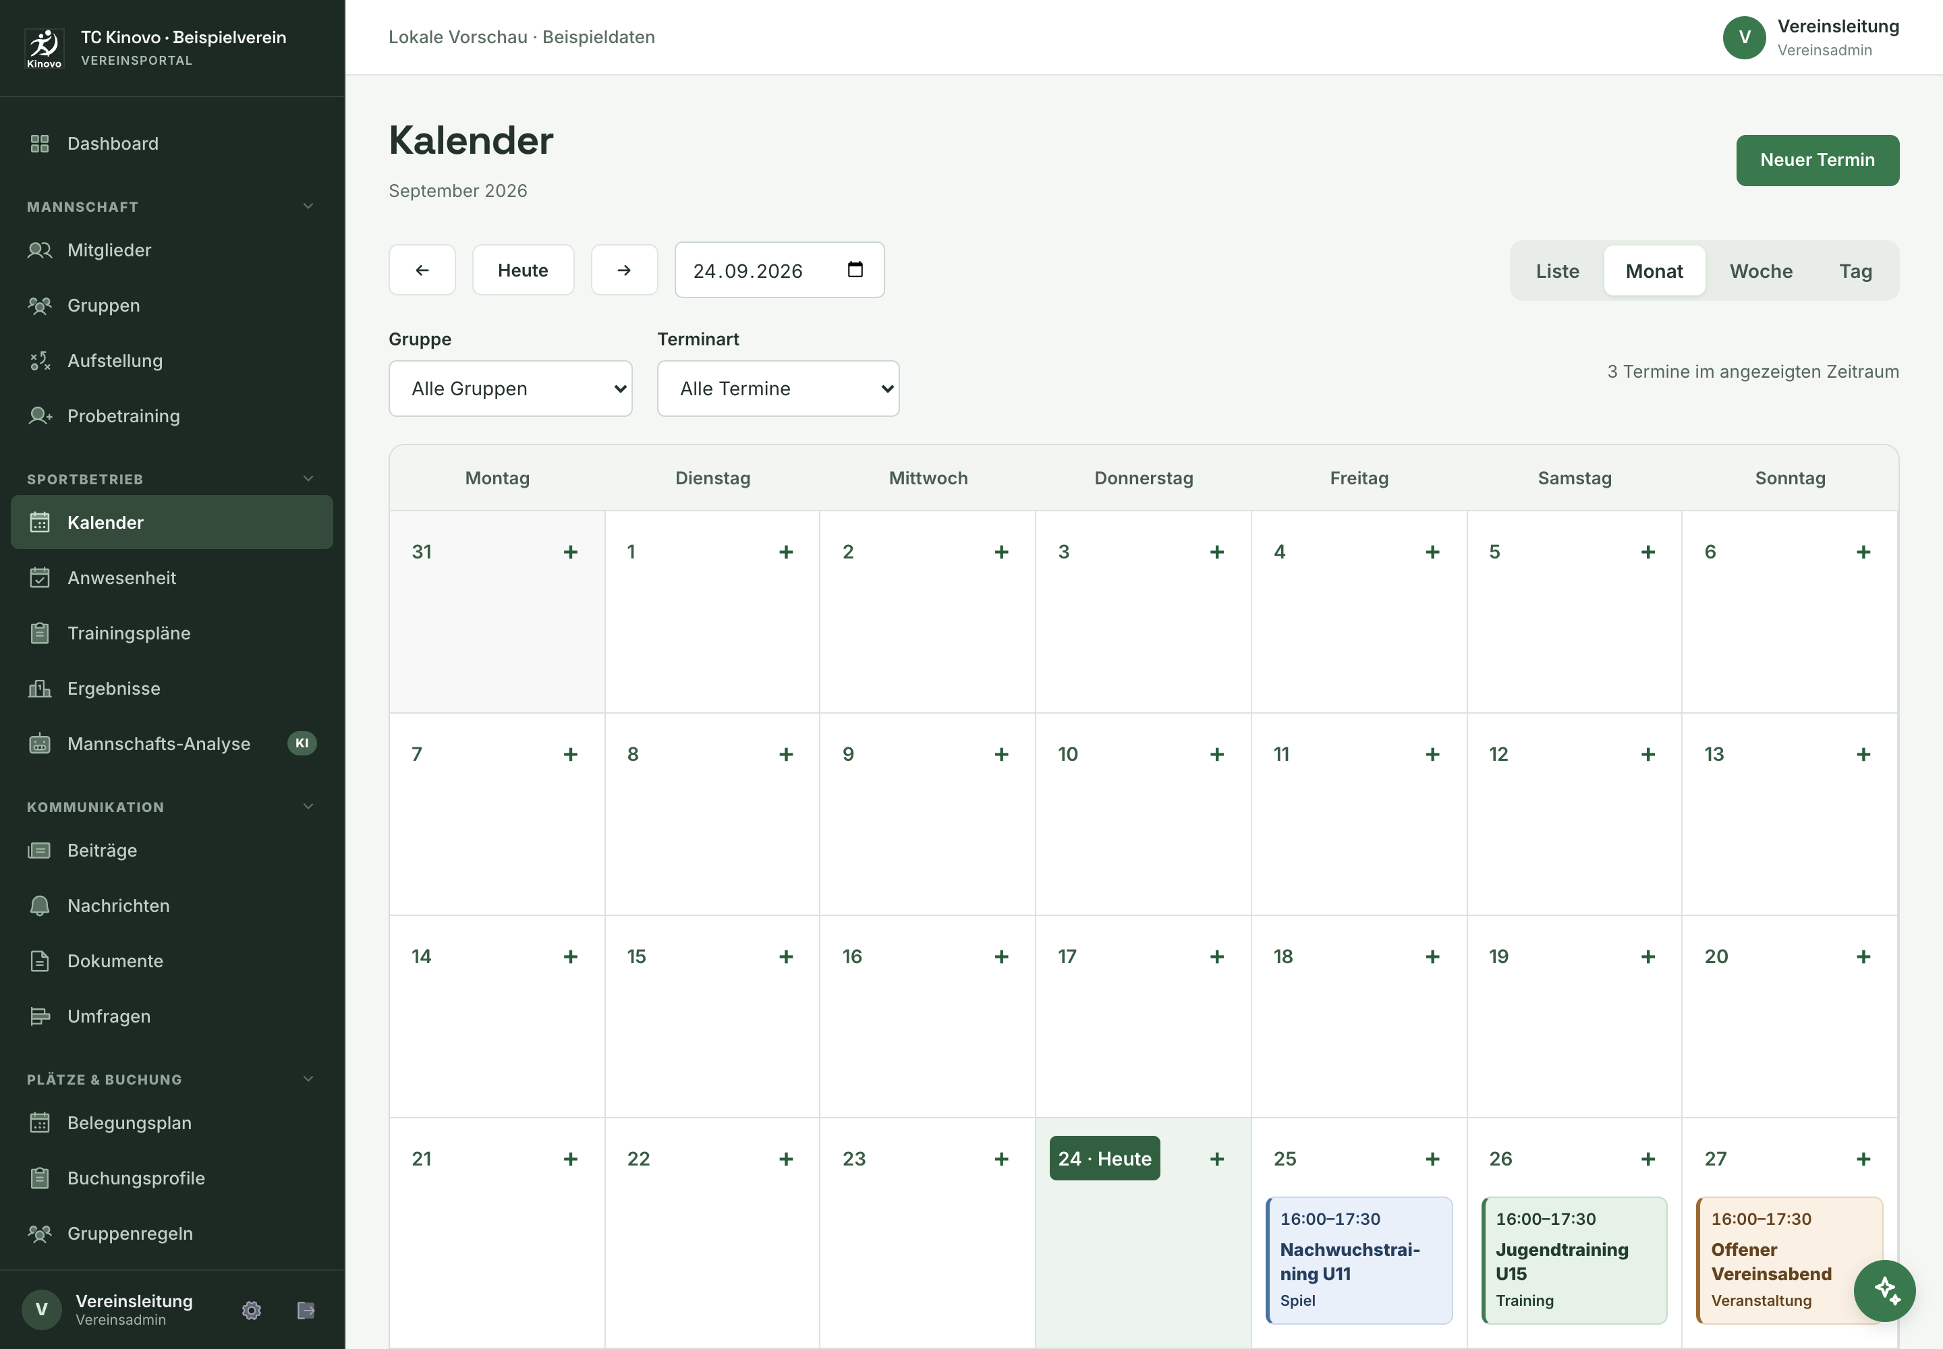Open Probetraining in sidebar
Image resolution: width=1943 pixels, height=1349 pixels.
click(x=171, y=416)
